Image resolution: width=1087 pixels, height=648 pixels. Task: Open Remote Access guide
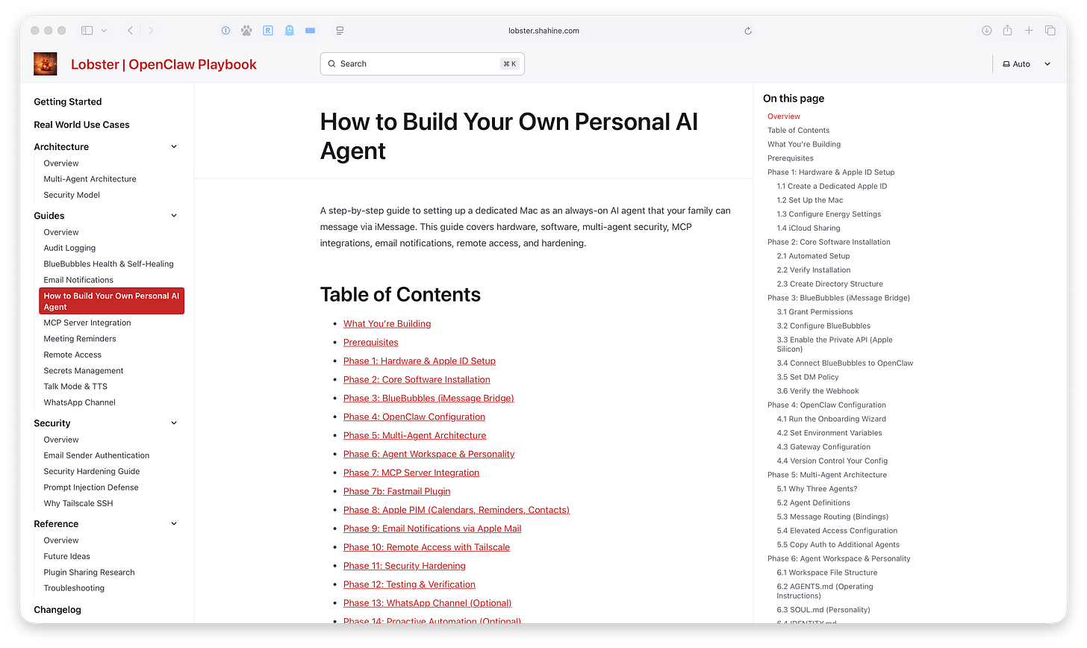[72, 355]
